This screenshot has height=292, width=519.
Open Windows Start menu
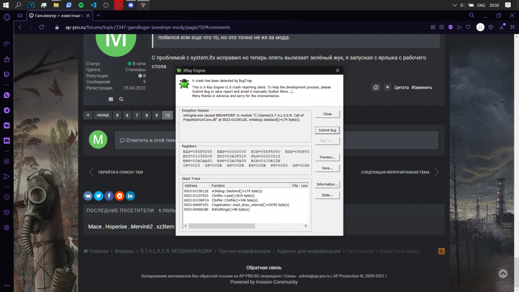tap(6, 5)
